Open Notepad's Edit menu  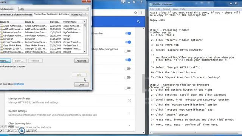158,9
